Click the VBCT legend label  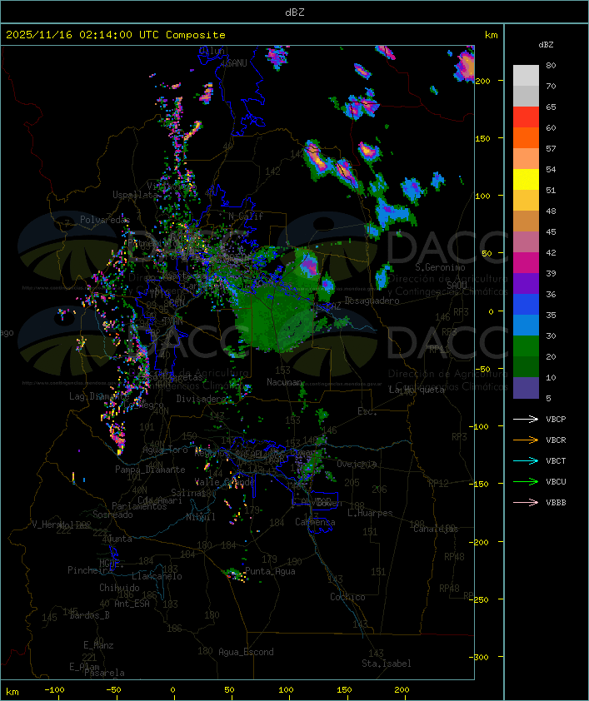coord(556,461)
